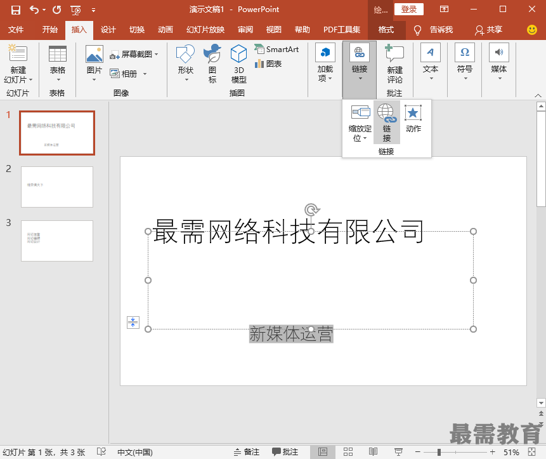Click the Tell me (告诉我) lightbulb box
Viewport: 546px width, 459px height.
point(434,30)
